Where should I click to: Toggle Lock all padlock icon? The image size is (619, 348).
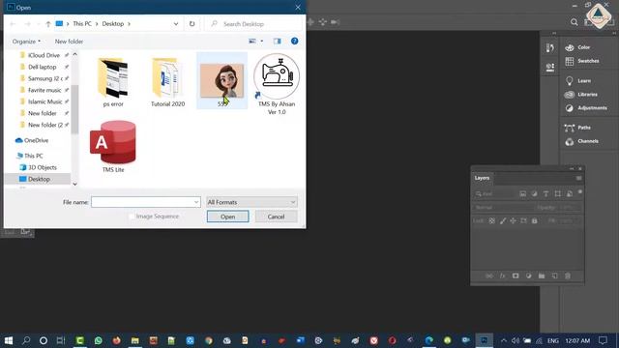[x=534, y=221]
